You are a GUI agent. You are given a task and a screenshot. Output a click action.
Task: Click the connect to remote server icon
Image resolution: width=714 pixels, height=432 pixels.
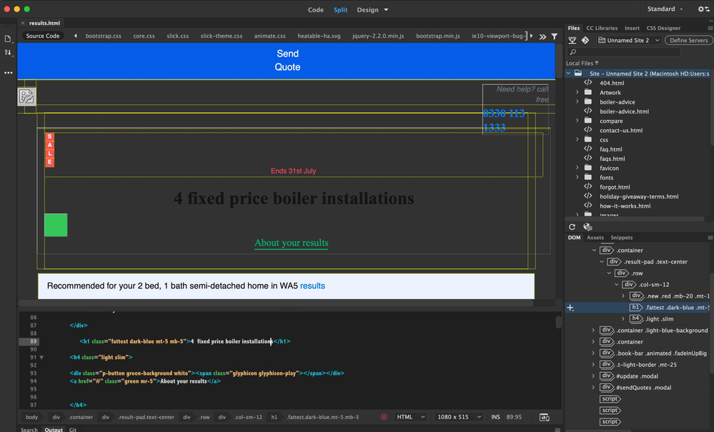pos(572,41)
